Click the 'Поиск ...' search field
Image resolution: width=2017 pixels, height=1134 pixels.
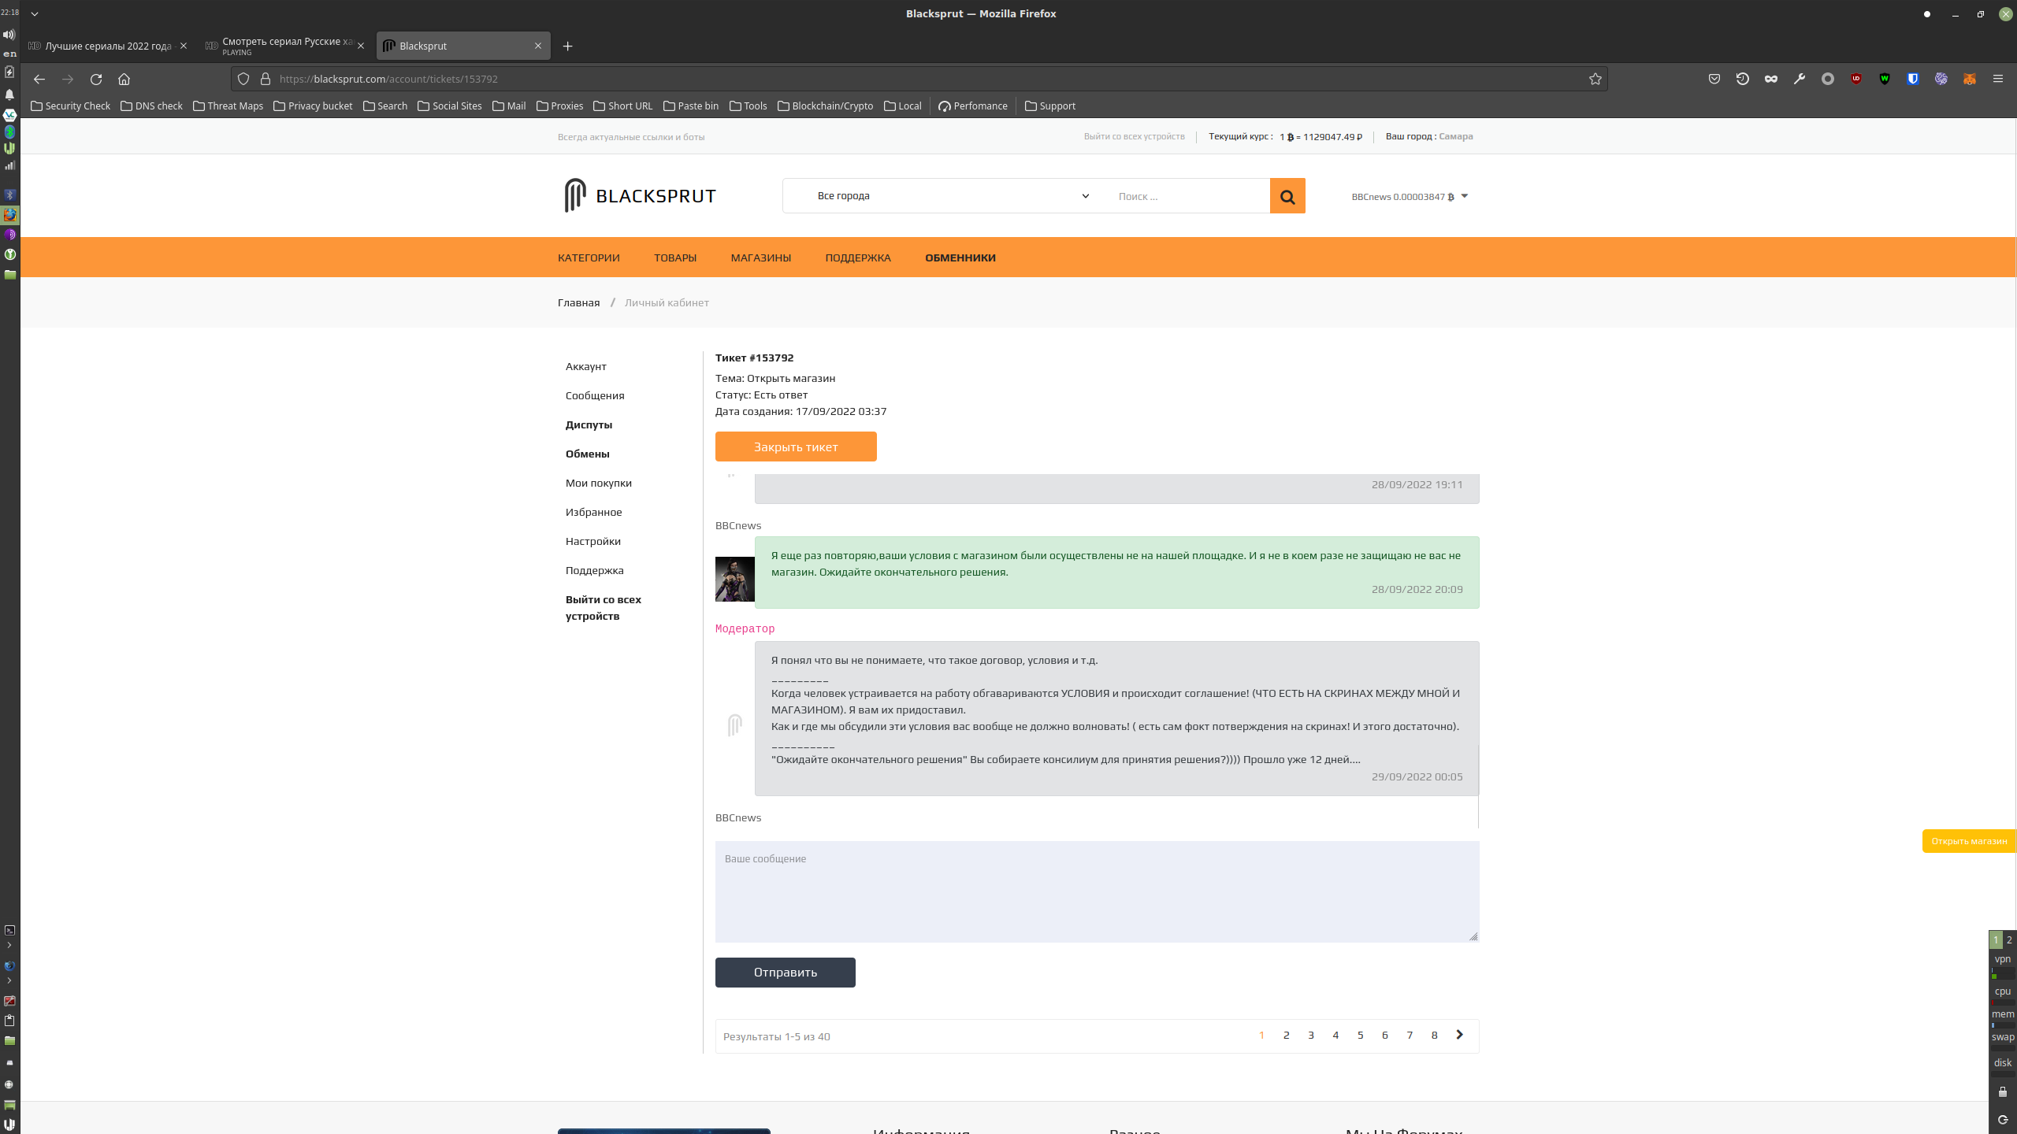[x=1186, y=196]
